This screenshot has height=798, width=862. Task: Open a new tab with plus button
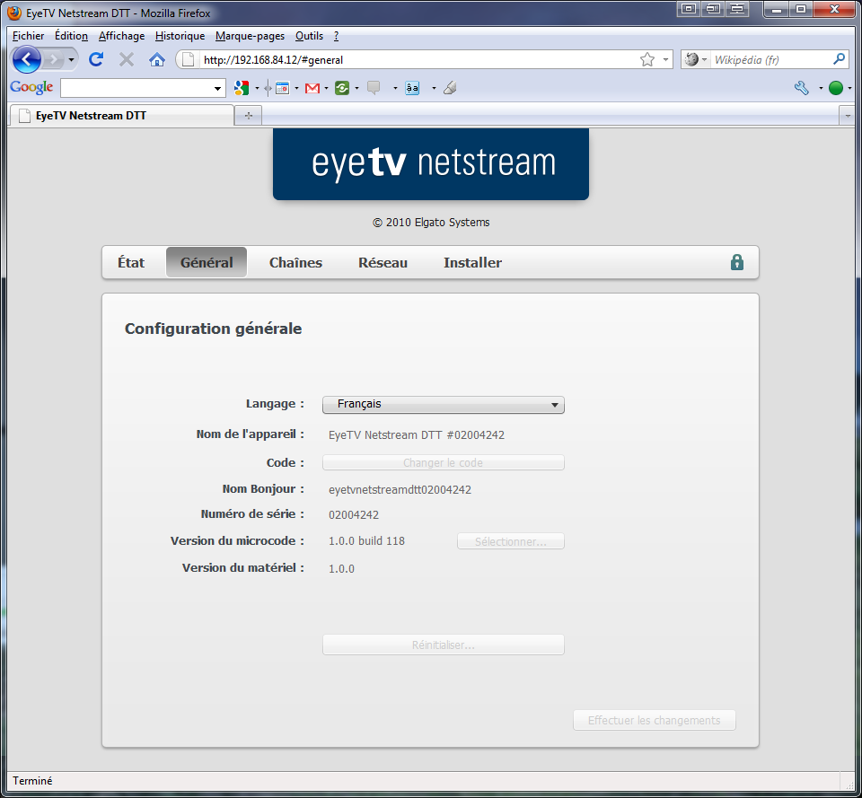(249, 116)
